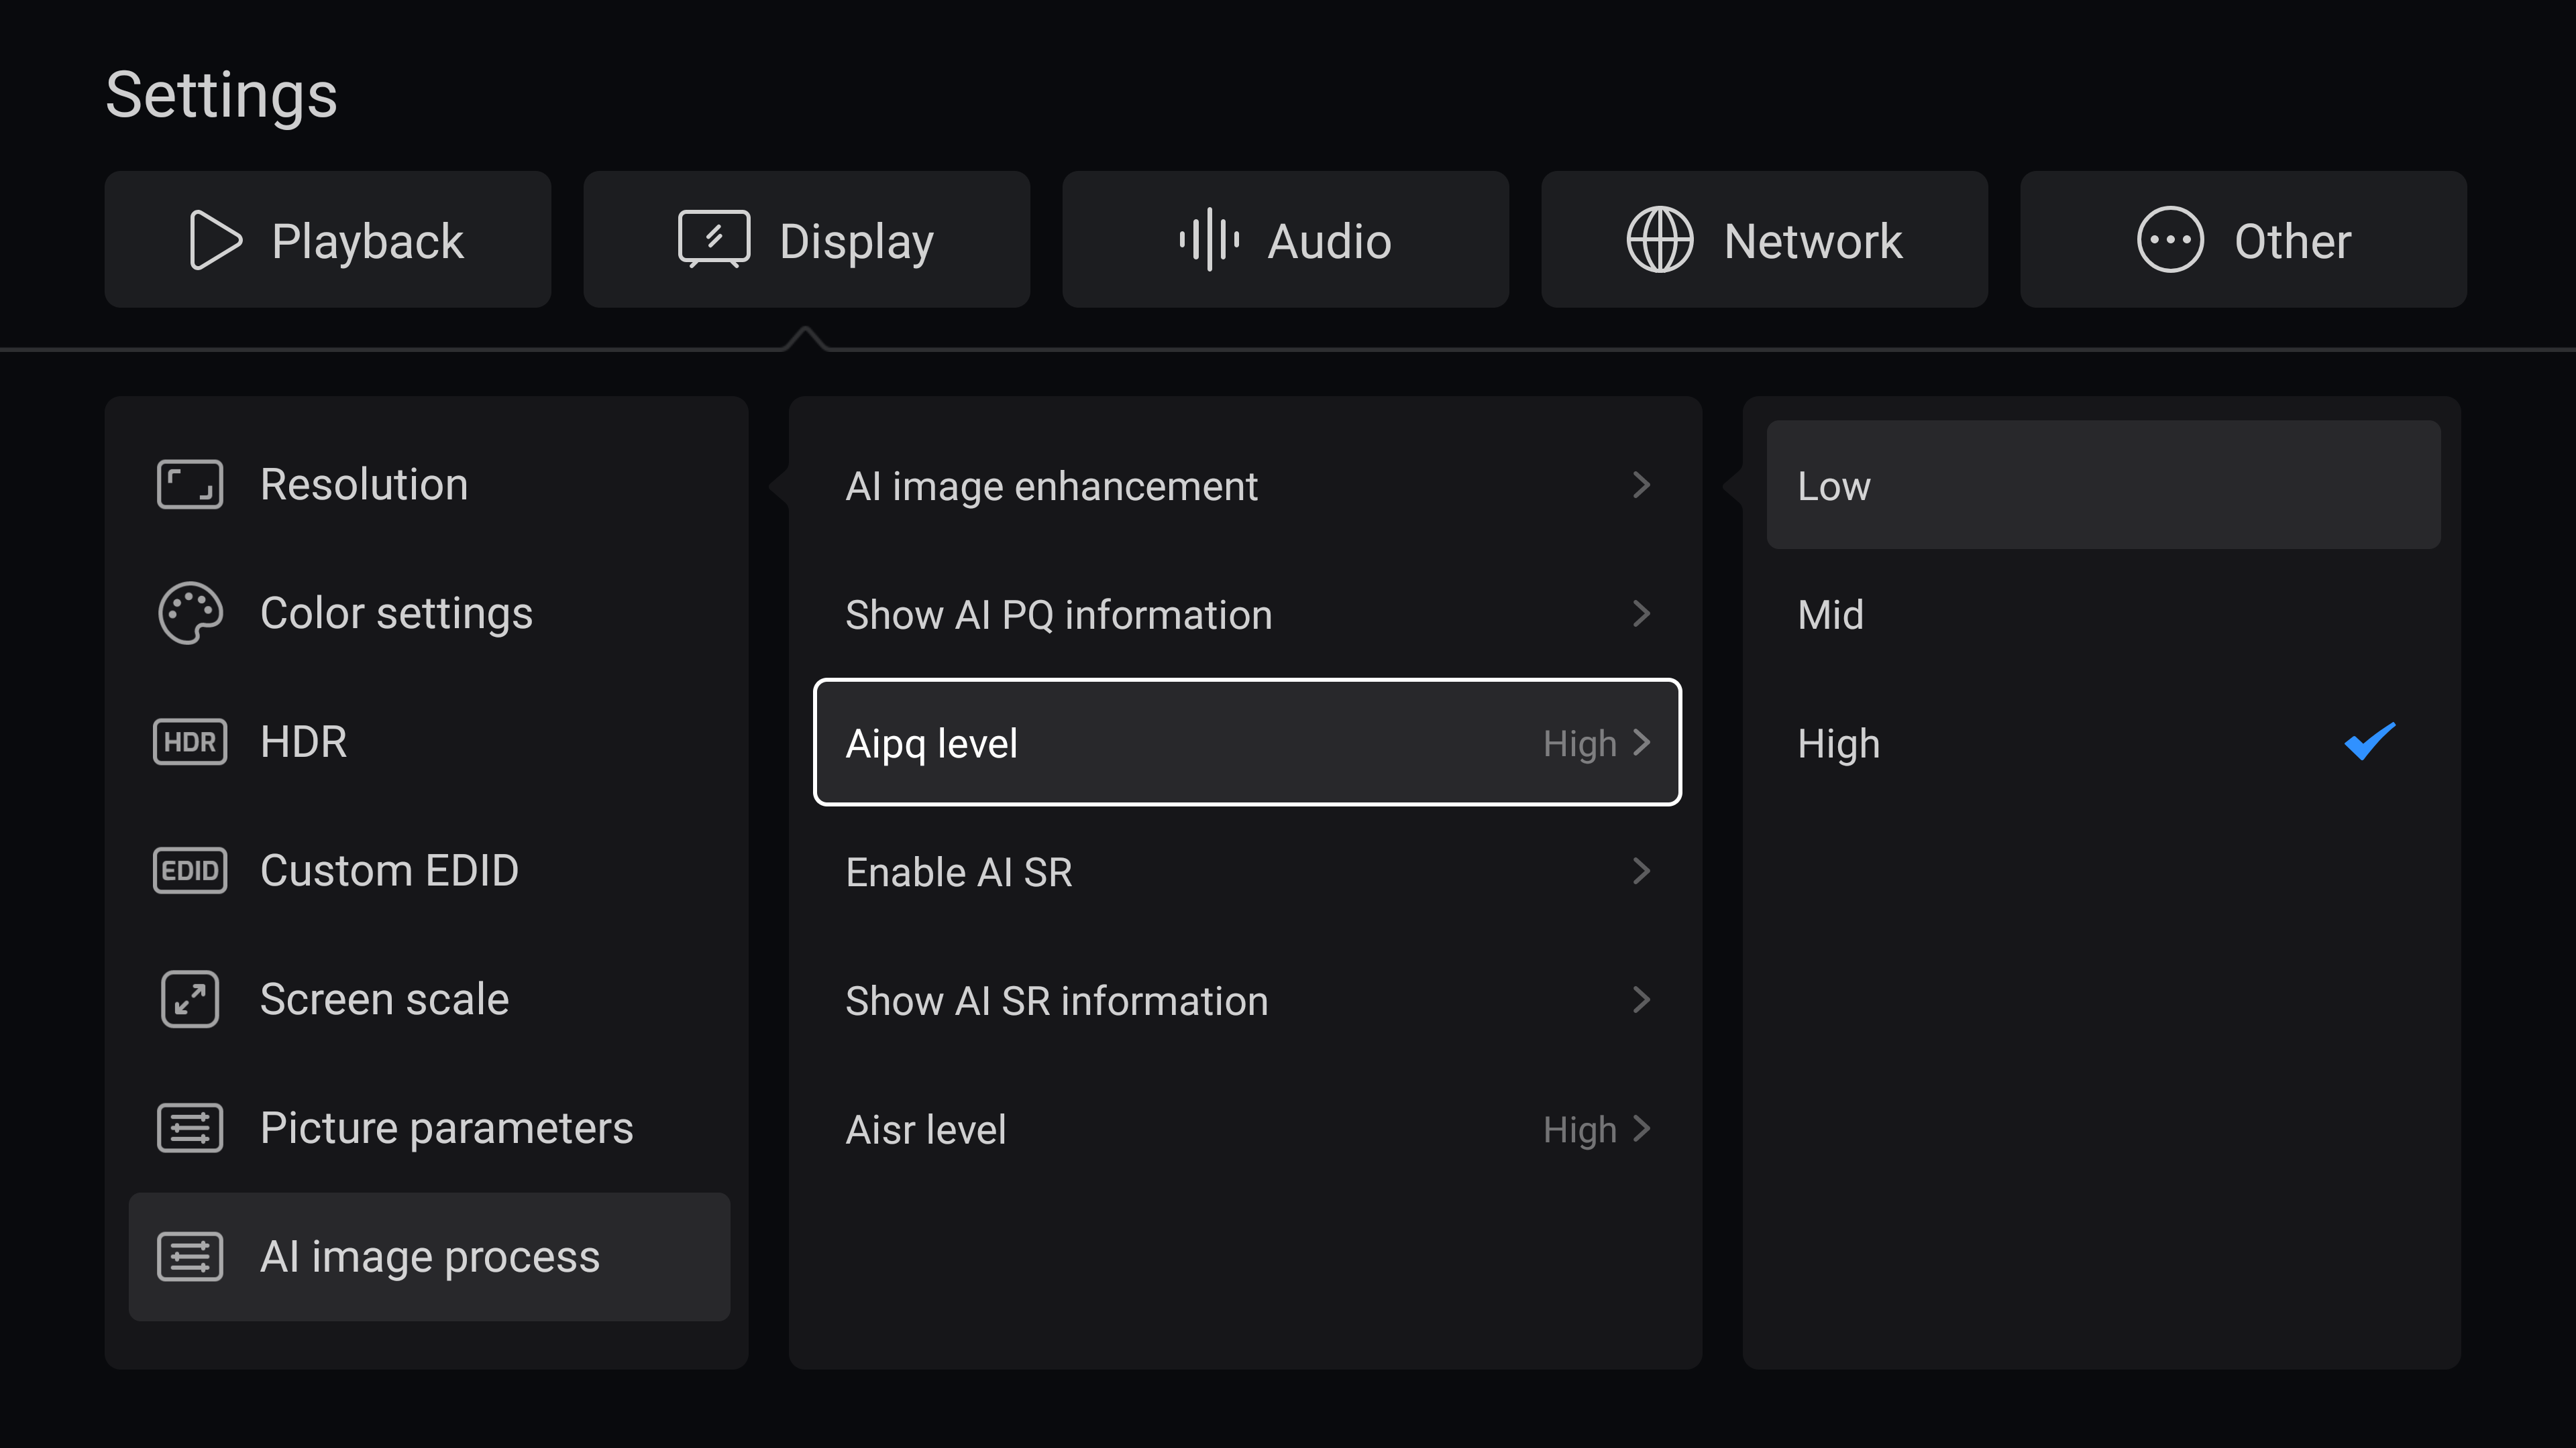Open the Aisr level option
Screen dimensions: 2576x1448
pyautogui.click(x=1248, y=1129)
